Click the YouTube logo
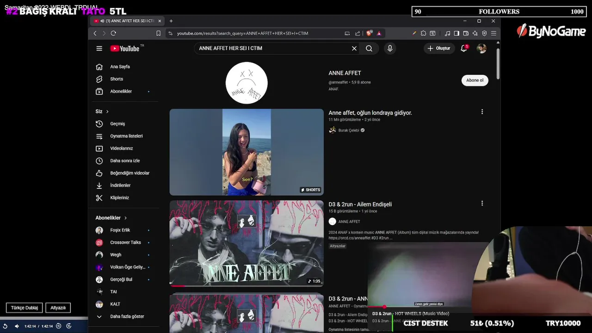The height and width of the screenshot is (333, 592). tap(125, 48)
